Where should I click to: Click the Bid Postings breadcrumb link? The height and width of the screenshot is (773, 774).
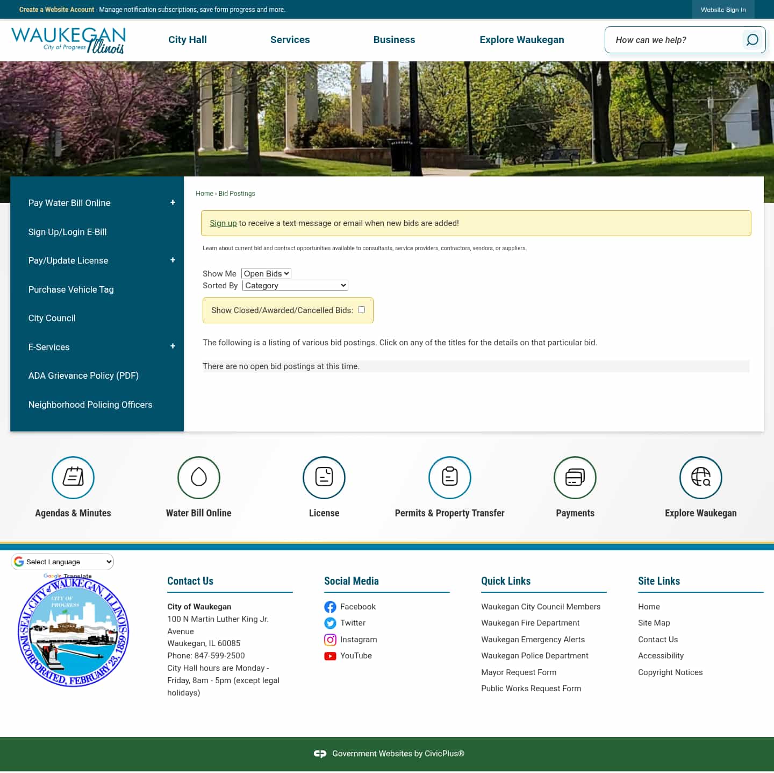(x=237, y=194)
